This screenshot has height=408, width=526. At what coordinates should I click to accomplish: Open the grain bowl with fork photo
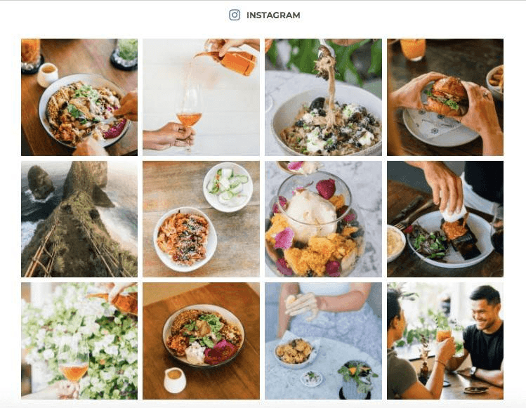(79, 98)
